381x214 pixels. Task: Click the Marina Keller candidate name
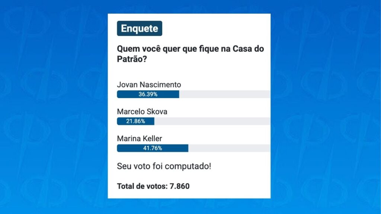pyautogui.click(x=140, y=139)
